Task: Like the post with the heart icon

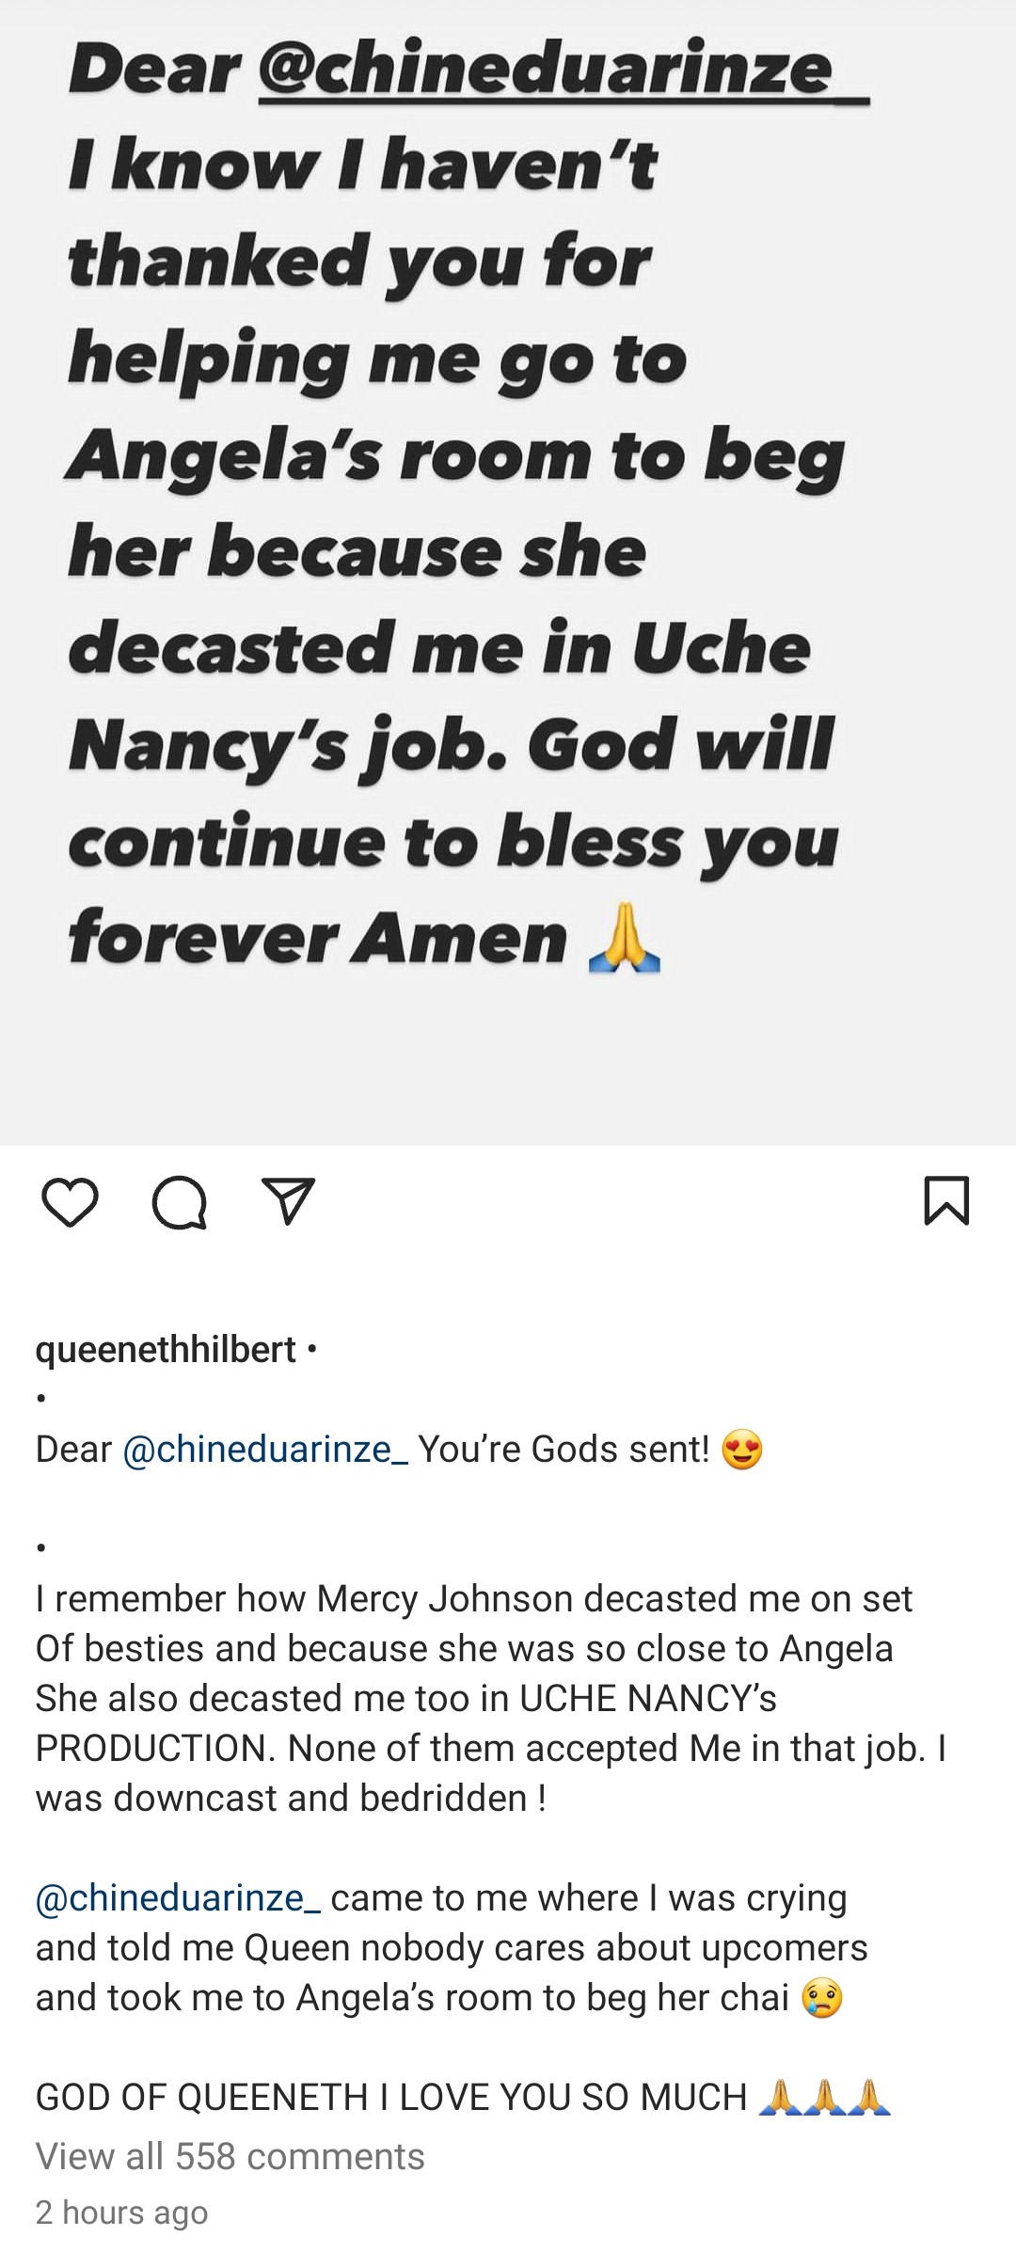Action: coord(71,1202)
